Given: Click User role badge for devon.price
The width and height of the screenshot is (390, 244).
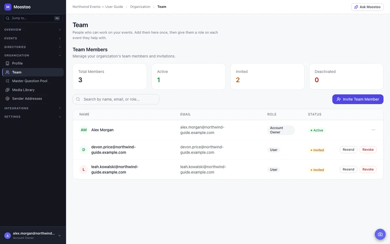Looking at the screenshot, I should [274, 150].
